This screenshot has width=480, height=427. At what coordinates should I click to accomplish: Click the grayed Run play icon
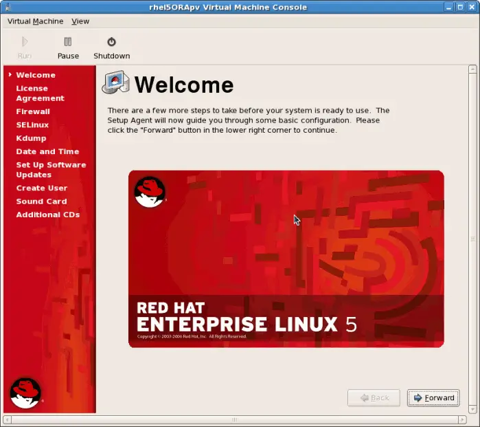pos(25,42)
